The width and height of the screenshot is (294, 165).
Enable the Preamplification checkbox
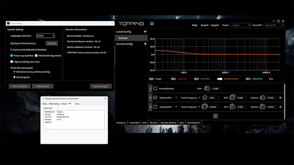[x=155, y=88]
